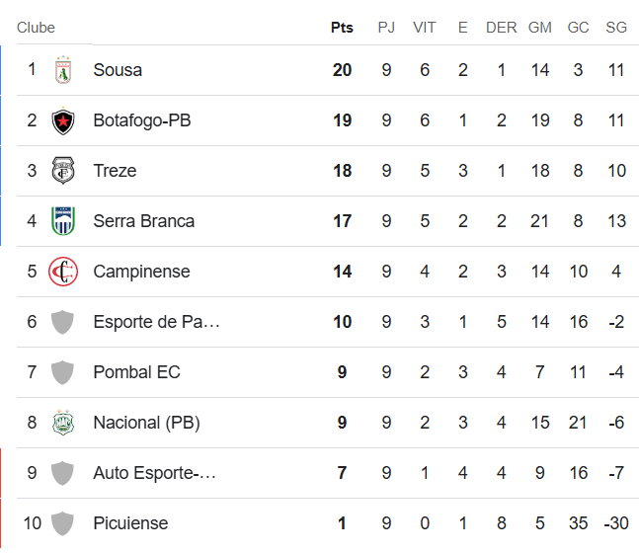Open the Treze club crest icon
This screenshot has width=639, height=553.
(63, 170)
